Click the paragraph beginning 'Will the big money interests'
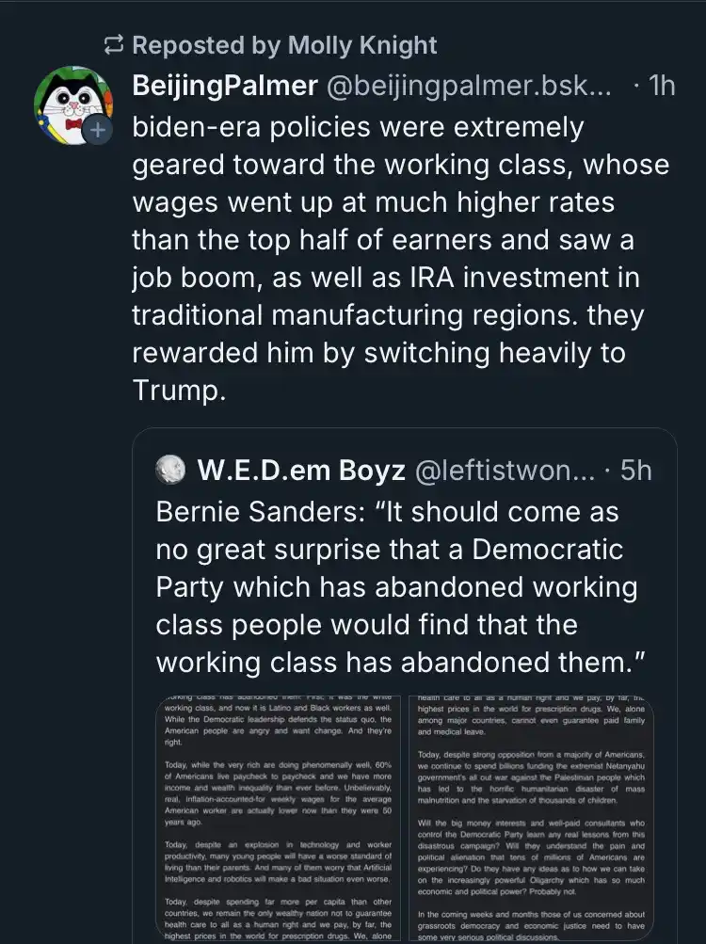Screen dimensions: 706x944 531,857
